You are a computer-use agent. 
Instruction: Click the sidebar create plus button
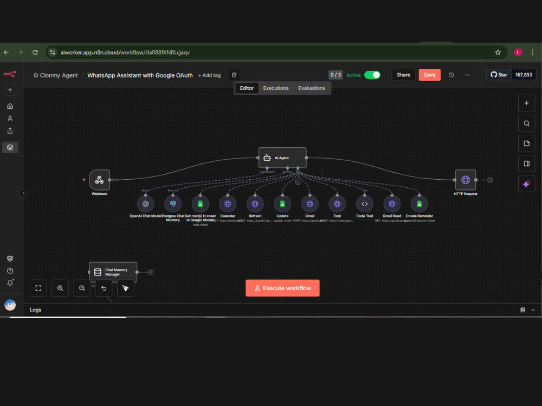click(x=10, y=90)
